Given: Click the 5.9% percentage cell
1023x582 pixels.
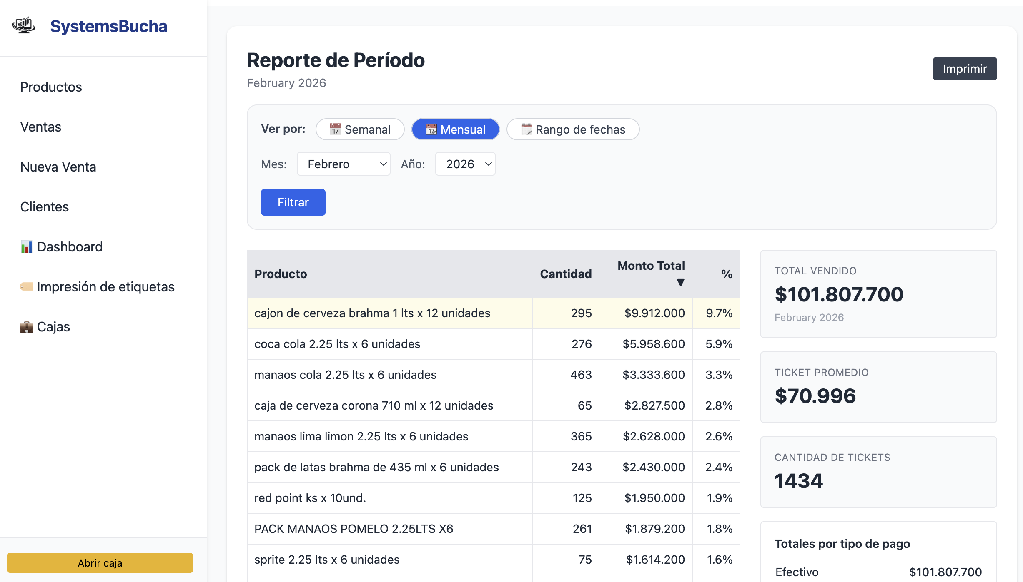Looking at the screenshot, I should 716,344.
